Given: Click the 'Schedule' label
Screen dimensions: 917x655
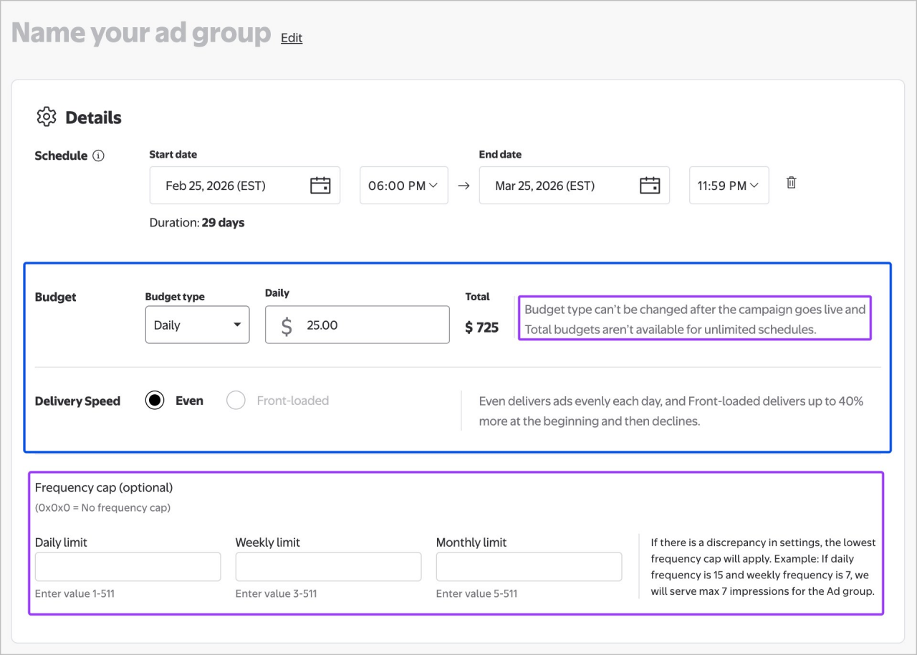Looking at the screenshot, I should (61, 156).
